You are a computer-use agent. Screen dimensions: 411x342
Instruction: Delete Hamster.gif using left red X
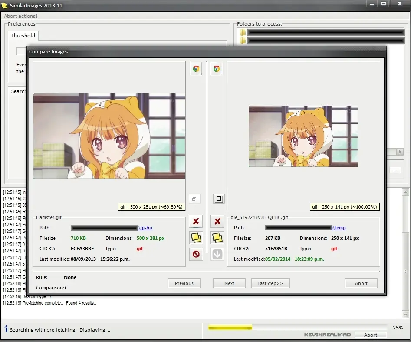coord(196,222)
